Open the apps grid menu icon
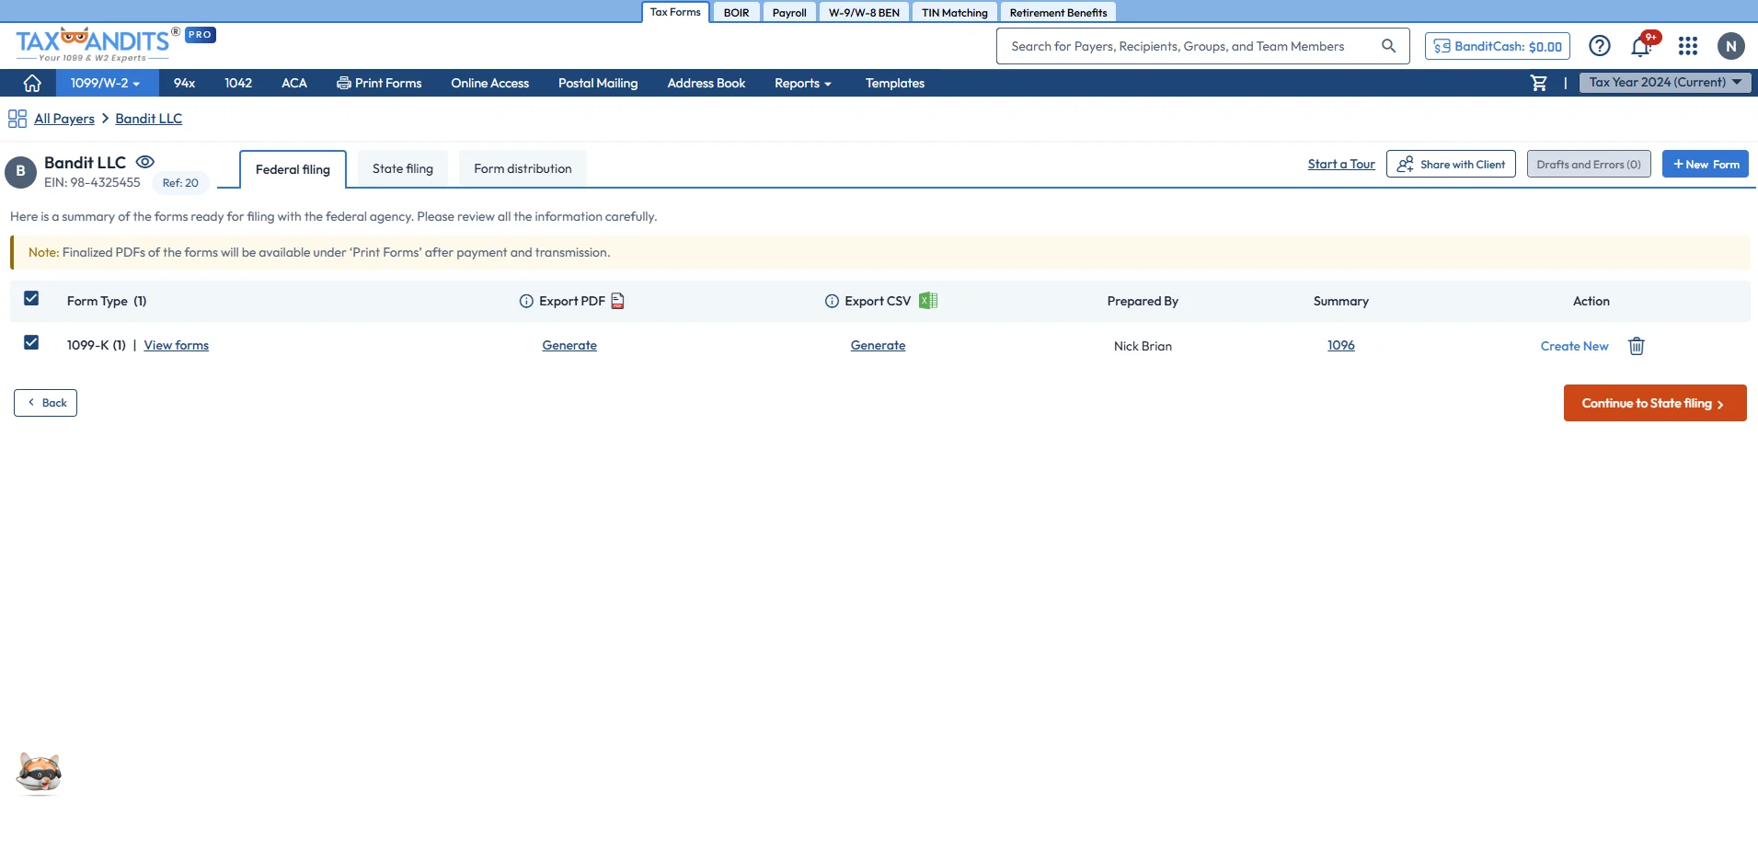The image size is (1758, 861). [1688, 46]
